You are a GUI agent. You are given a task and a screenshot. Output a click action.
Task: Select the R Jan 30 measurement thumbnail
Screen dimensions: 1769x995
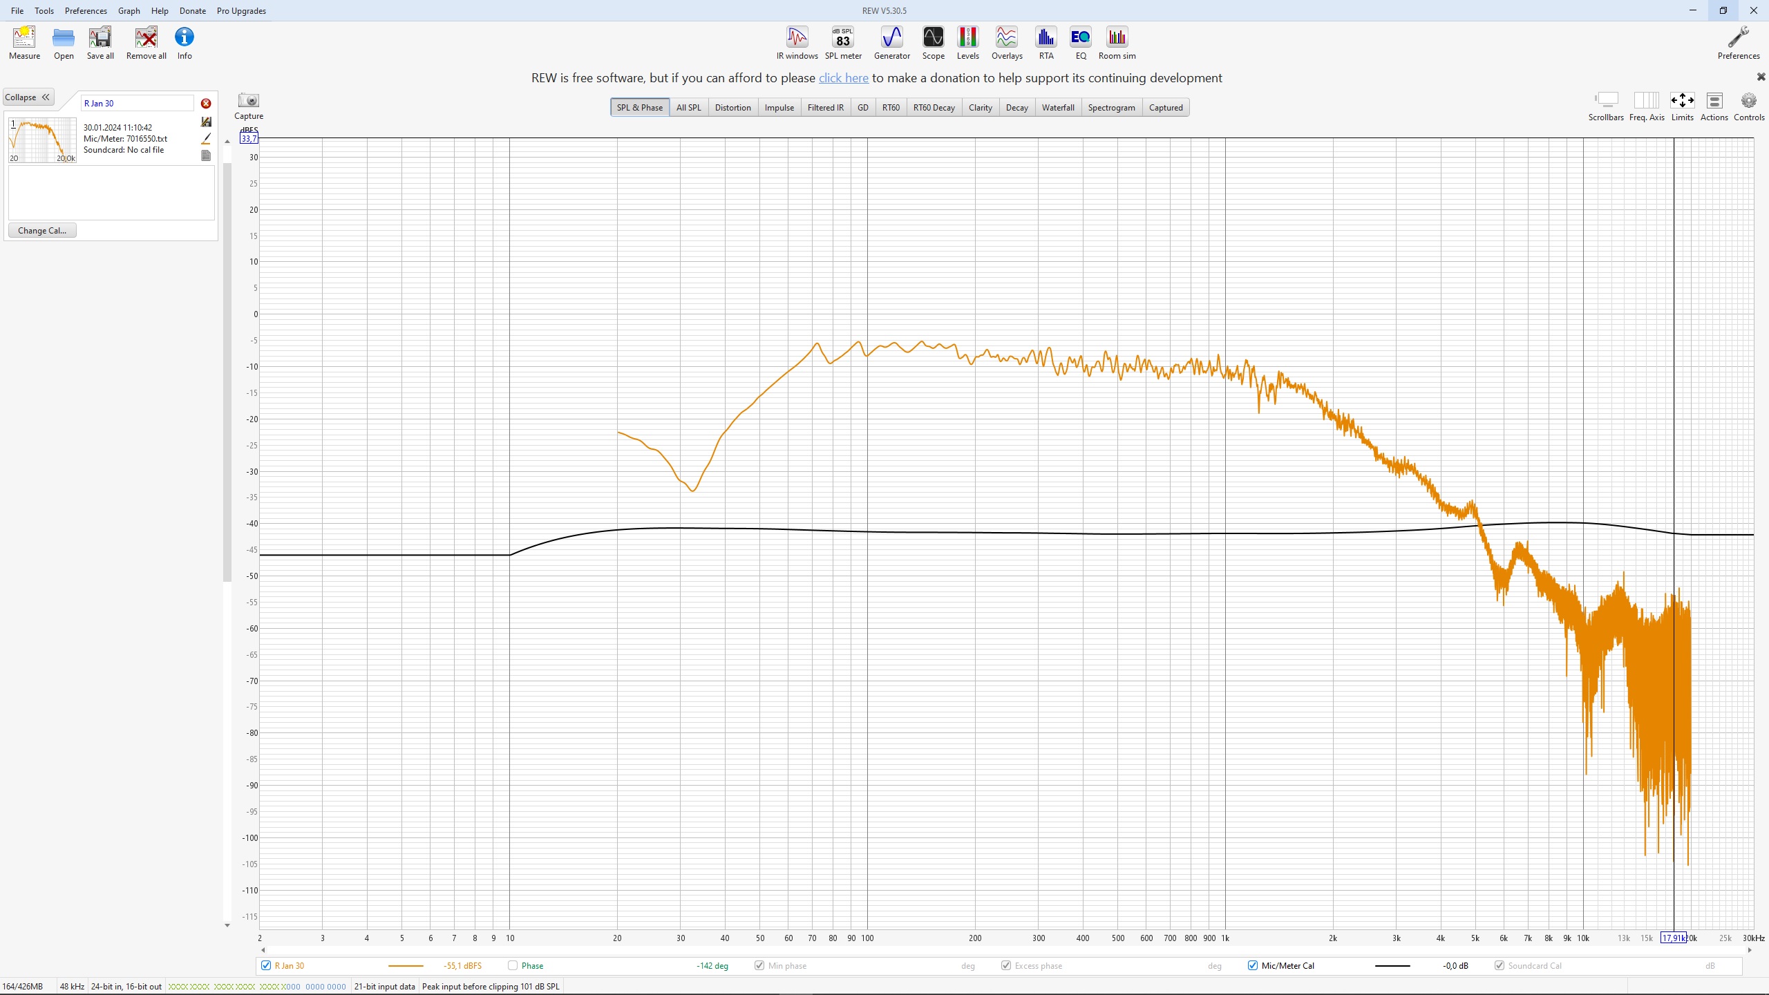coord(42,140)
